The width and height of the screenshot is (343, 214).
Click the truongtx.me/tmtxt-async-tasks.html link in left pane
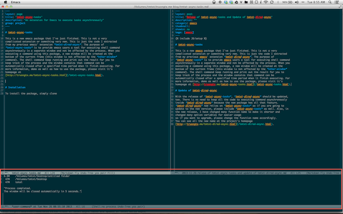pos(38,75)
